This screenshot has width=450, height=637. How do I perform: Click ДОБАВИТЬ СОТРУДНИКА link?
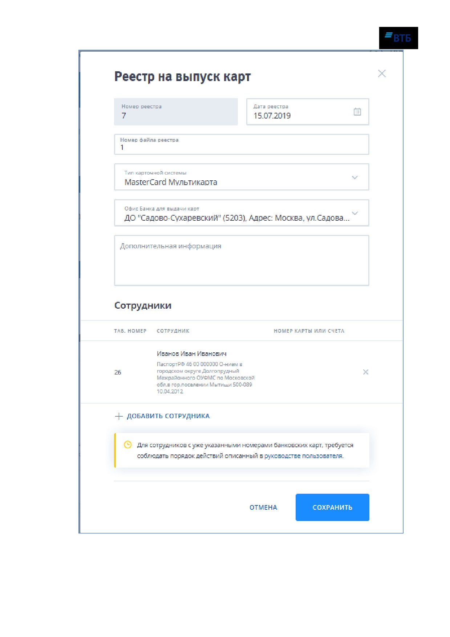168,416
